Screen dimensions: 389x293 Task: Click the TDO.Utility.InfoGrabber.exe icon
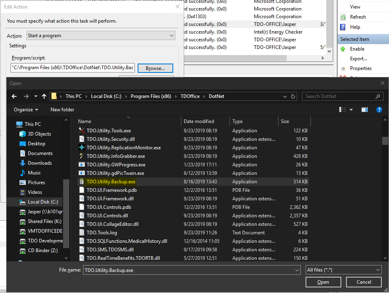point(81,156)
